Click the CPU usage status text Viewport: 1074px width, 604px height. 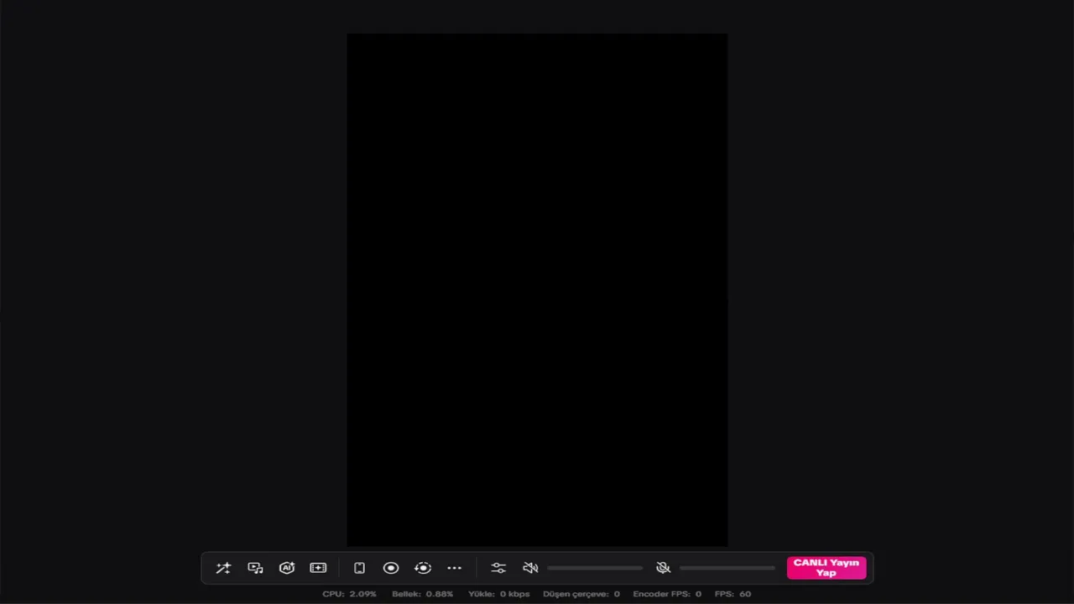coord(349,594)
